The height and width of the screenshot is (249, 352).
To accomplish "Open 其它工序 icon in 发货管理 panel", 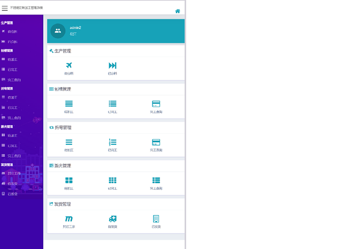I will click(69, 219).
